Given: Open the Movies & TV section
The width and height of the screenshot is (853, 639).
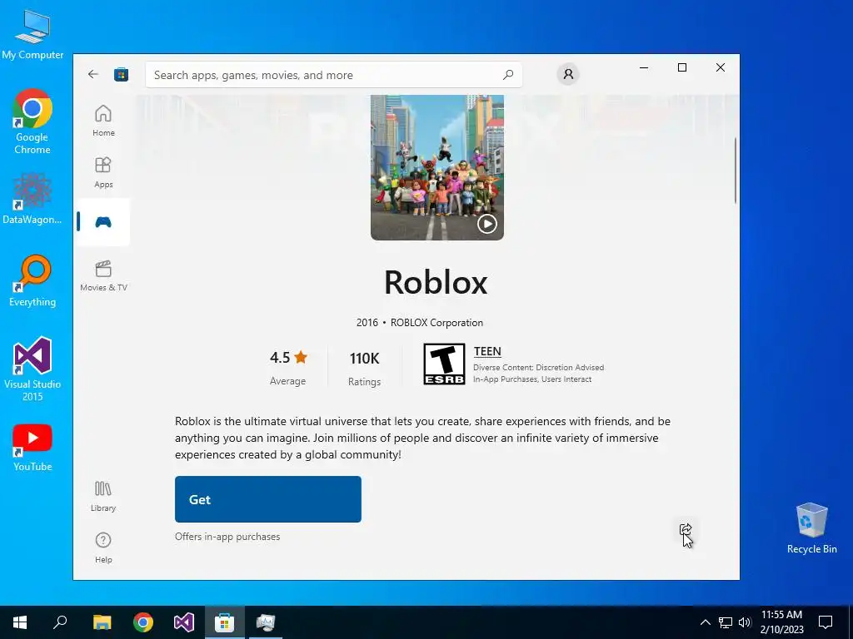Looking at the screenshot, I should 103,275.
